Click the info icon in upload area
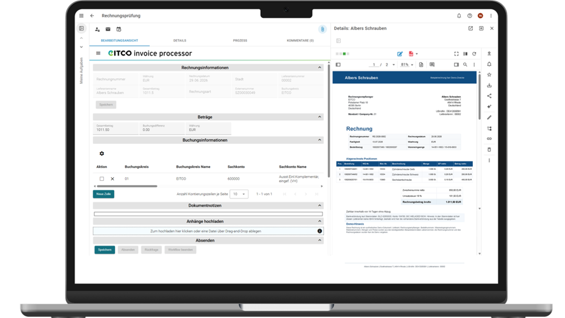This screenshot has height=318, width=565. 320,231
